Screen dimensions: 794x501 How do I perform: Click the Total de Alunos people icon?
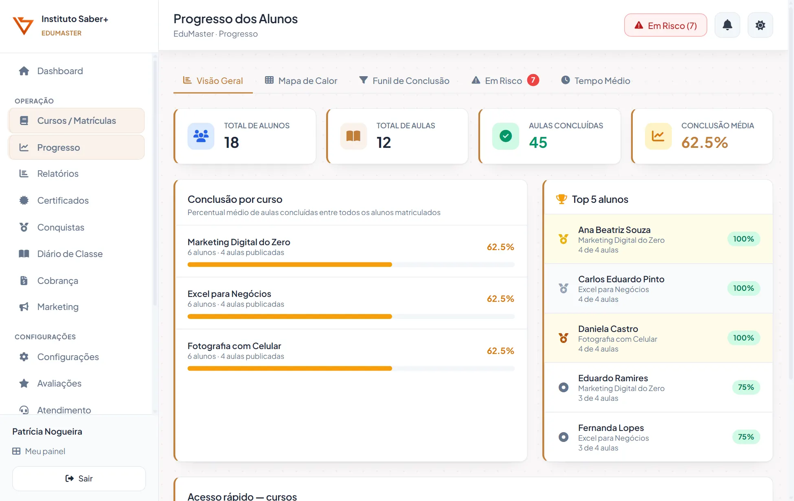(201, 136)
